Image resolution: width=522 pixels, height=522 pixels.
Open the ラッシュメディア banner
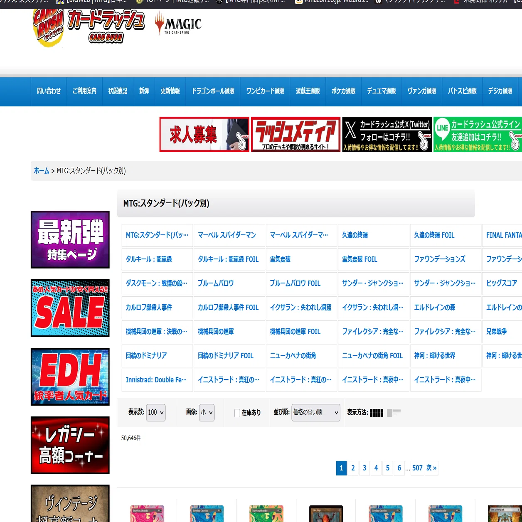(x=295, y=134)
